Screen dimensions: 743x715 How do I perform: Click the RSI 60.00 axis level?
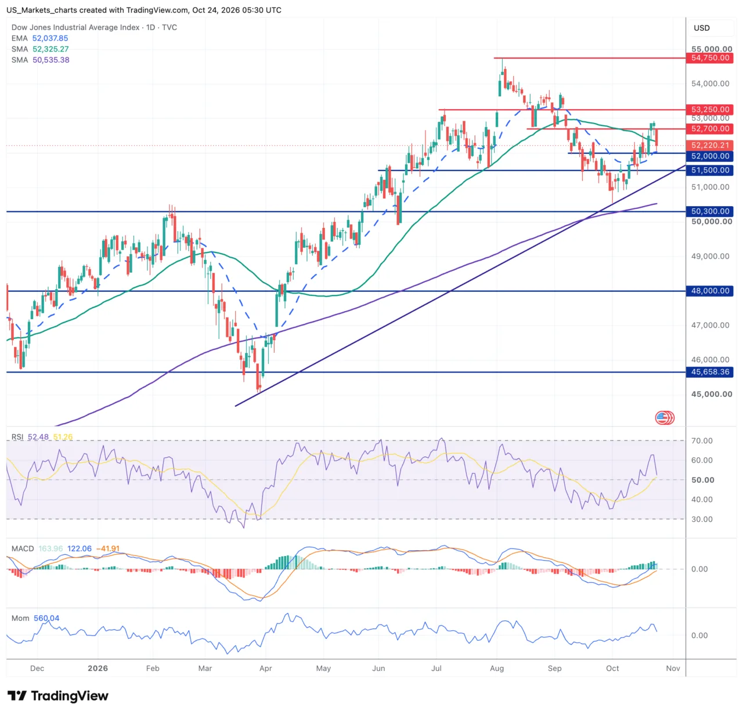coord(702,460)
